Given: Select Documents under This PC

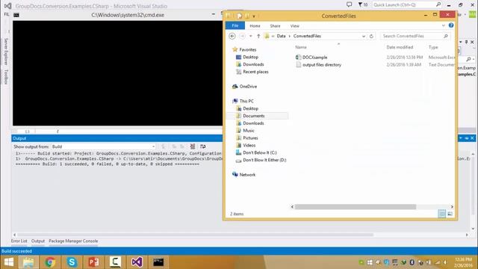Looking at the screenshot, I should tap(254, 116).
